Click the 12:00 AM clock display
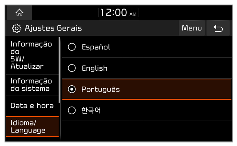The width and height of the screenshot is (237, 146). pos(119,13)
